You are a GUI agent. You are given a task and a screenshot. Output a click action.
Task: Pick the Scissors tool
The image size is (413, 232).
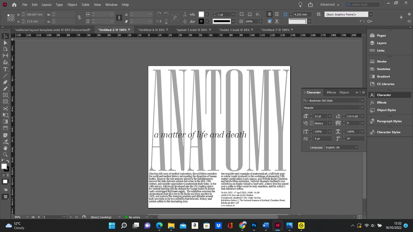pyautogui.click(x=5, y=108)
